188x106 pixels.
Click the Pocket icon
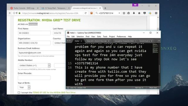click(x=145, y=13)
